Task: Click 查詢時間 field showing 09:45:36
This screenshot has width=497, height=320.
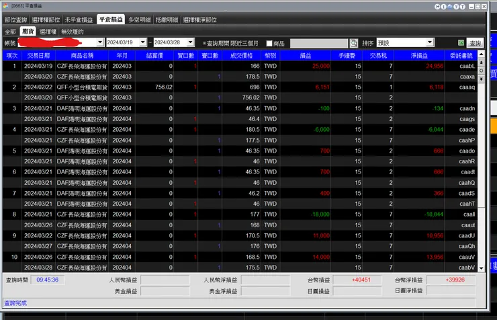Action: point(48,280)
